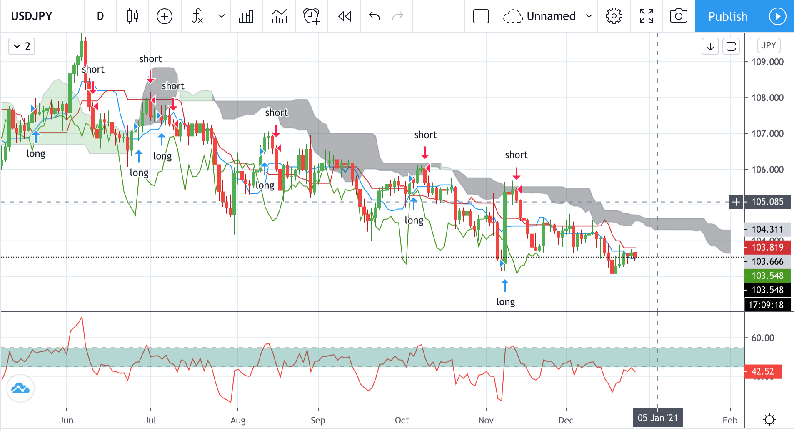Click the move pane down arrow
This screenshot has height=431, width=794.
click(x=710, y=46)
